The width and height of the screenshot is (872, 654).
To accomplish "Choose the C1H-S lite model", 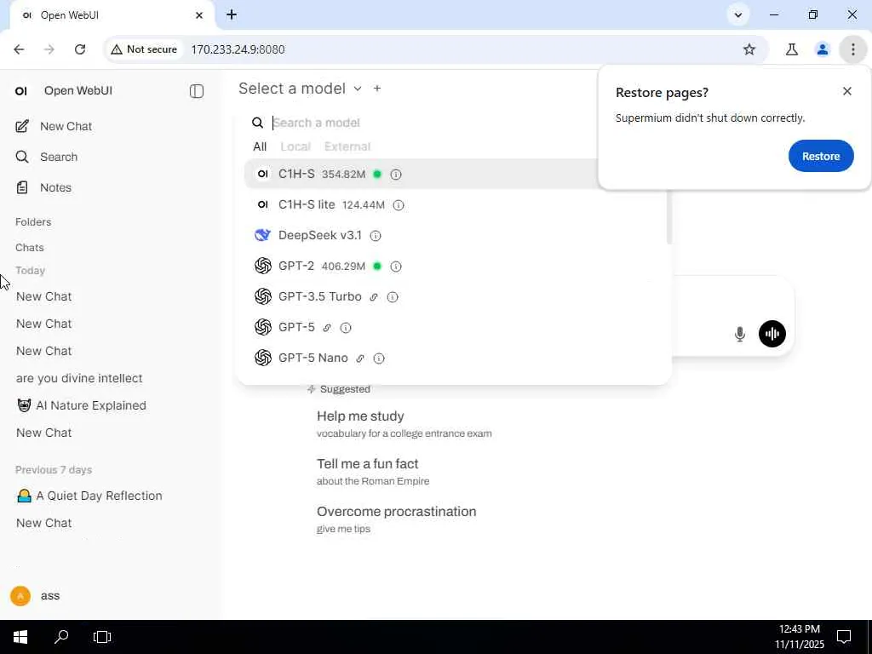I will [455, 204].
